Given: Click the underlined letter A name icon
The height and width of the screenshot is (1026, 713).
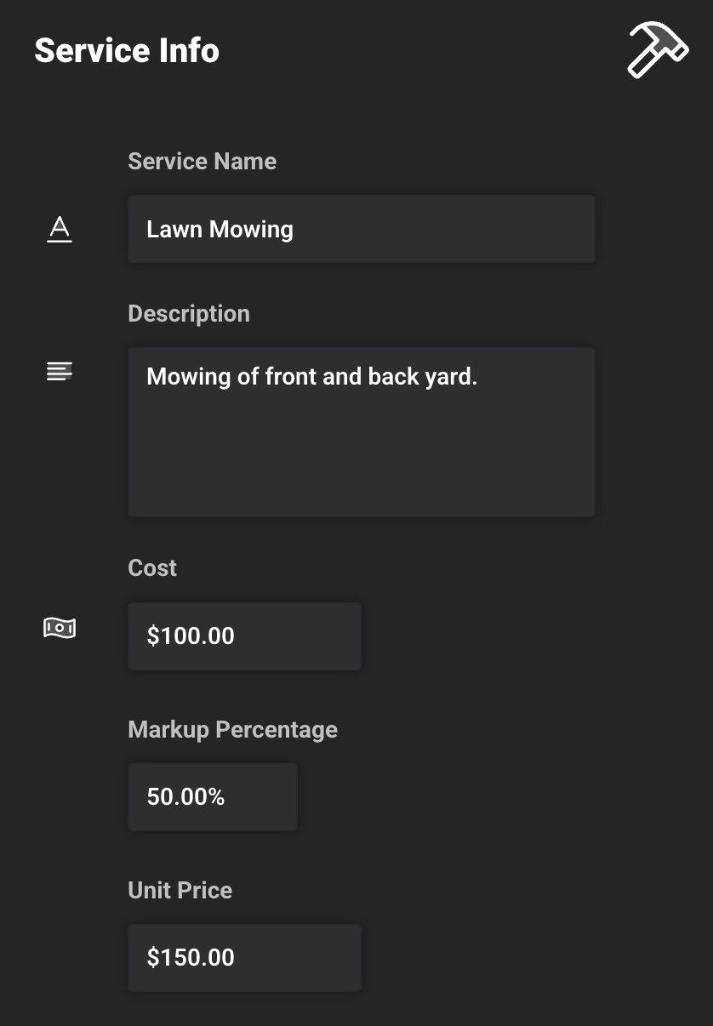Looking at the screenshot, I should pos(59,229).
